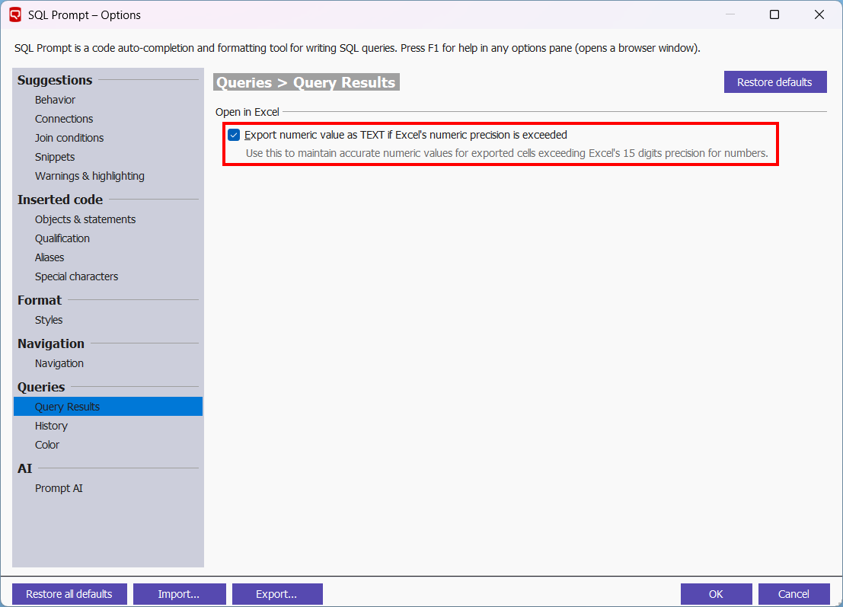This screenshot has width=843, height=607.
Task: Maximize the SQL Prompt Options window
Action: (774, 14)
